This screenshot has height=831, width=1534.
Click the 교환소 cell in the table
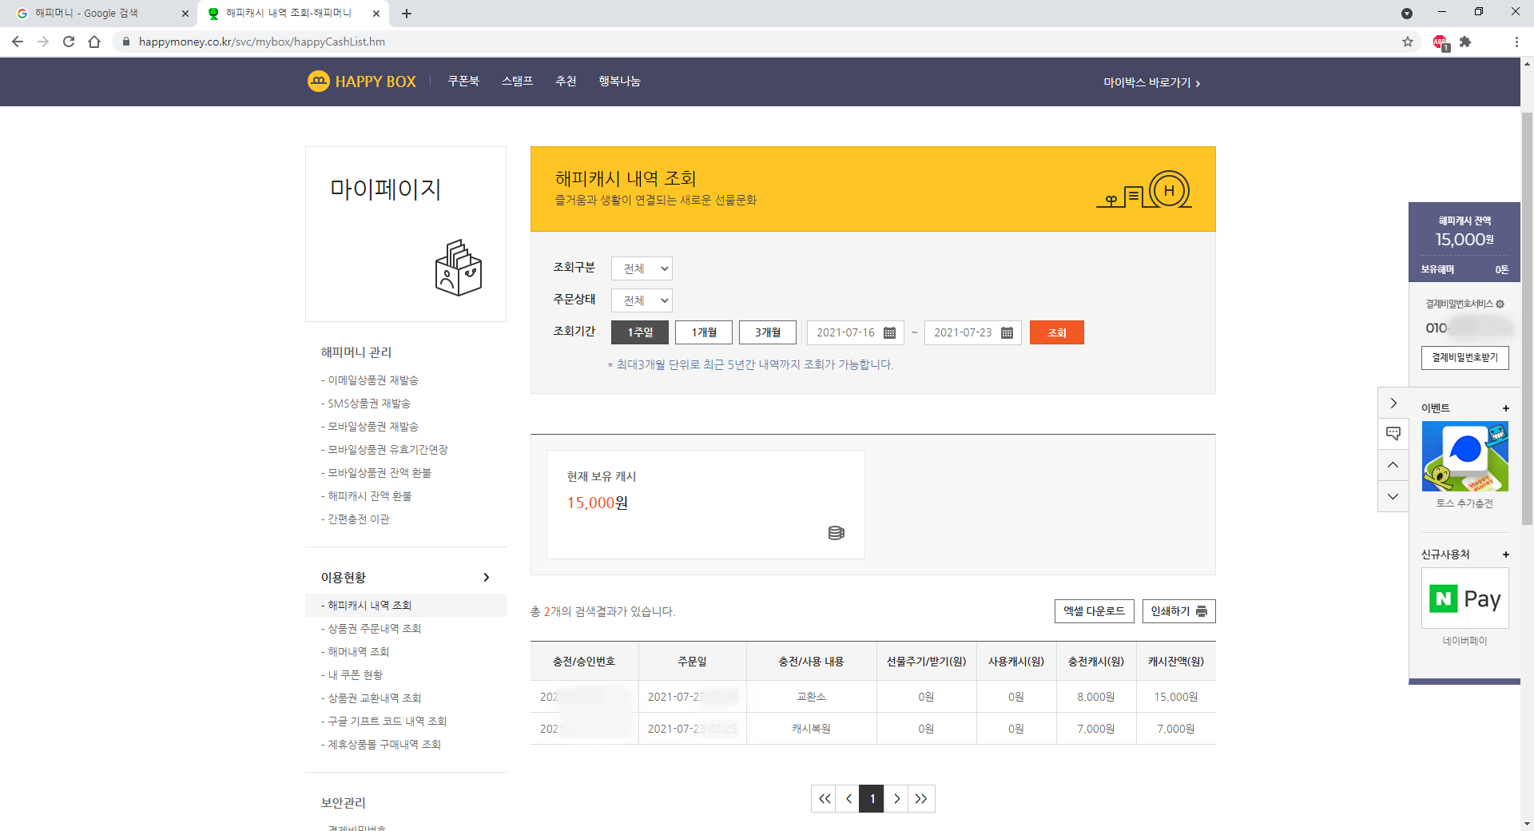click(x=812, y=697)
